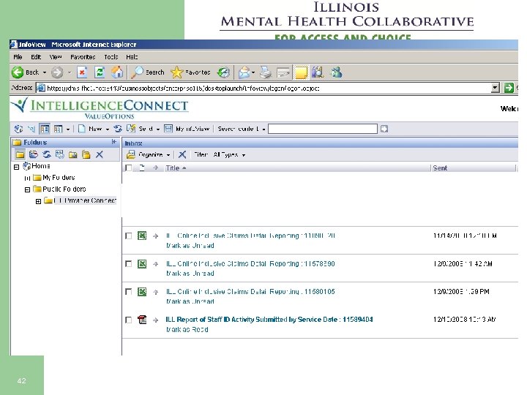Click into the search text field

click(323, 129)
